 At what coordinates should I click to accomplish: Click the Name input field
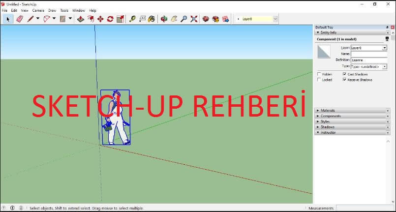coord(369,54)
